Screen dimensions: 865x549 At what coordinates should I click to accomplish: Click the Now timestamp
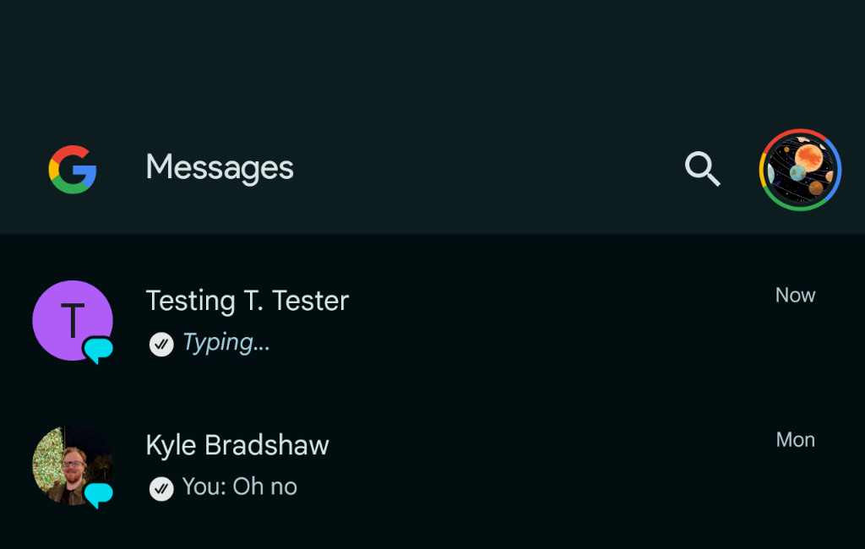795,295
